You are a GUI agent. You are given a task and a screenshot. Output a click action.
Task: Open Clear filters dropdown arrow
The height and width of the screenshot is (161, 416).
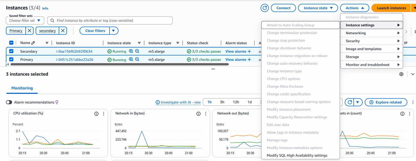point(113,31)
